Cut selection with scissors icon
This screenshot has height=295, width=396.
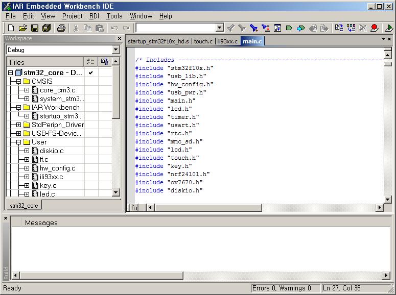coord(76,28)
